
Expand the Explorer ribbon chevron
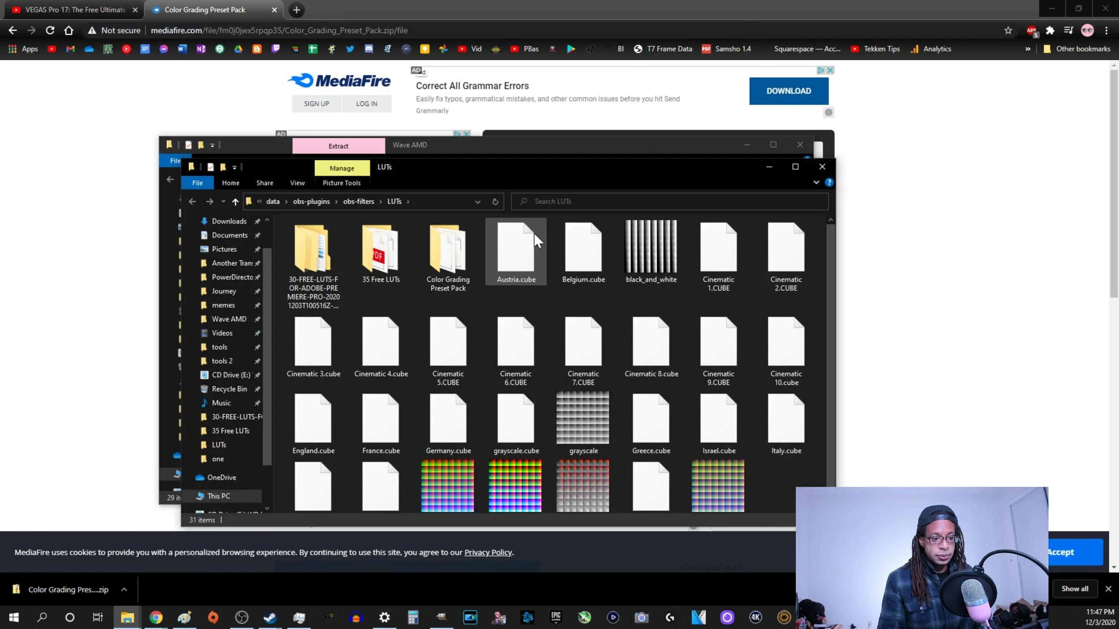(x=816, y=183)
